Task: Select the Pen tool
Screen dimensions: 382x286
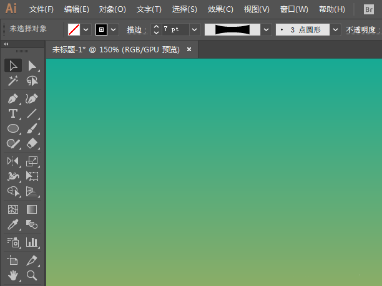Action: (13, 98)
